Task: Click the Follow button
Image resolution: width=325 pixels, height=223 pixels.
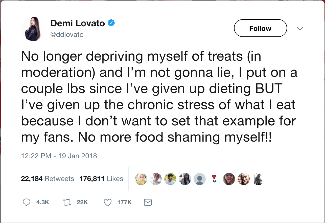Action: tap(260, 28)
